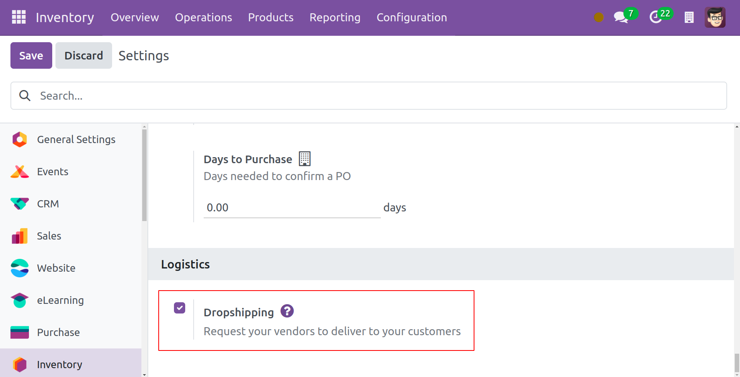Click the sidebar scroll down arrow
The height and width of the screenshot is (377, 740).
point(144,374)
